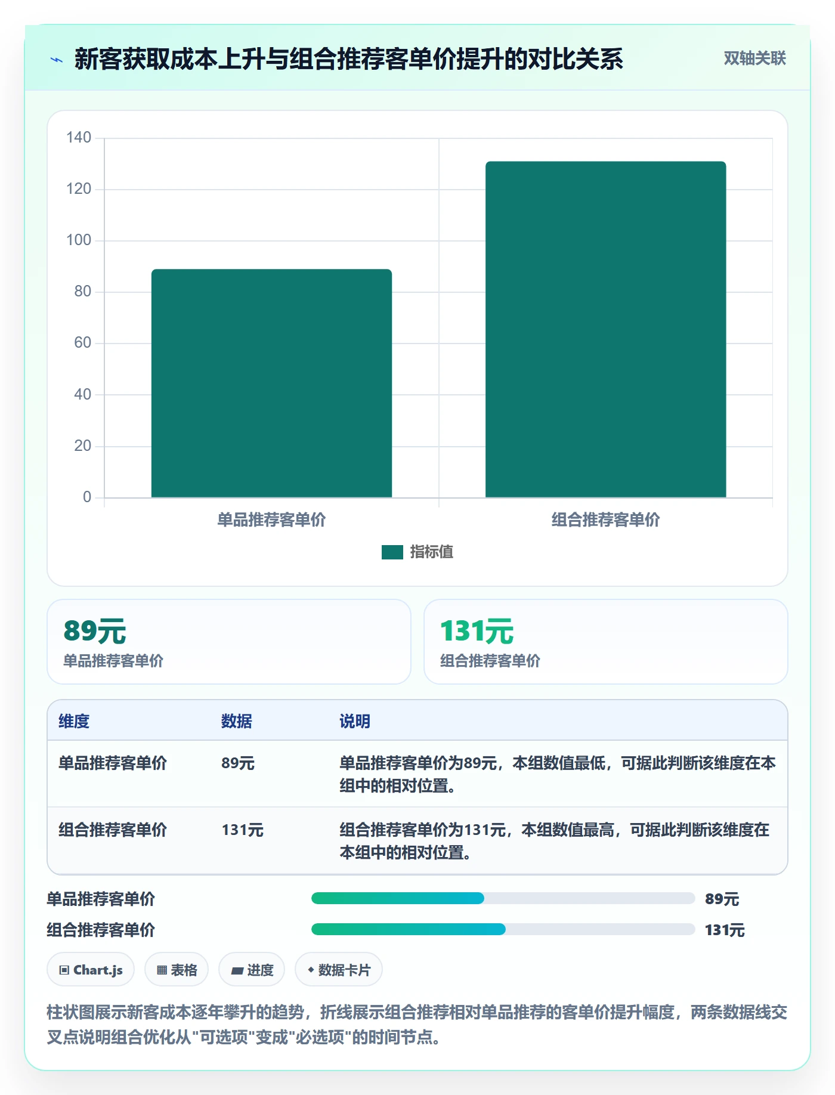Click the progress row label "组合推荐客单价"
835x1095 pixels.
click(101, 930)
